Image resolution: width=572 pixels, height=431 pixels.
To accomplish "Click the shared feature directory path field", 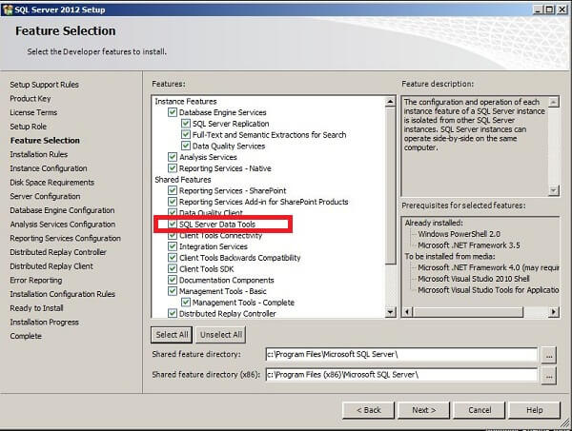I will 401,355.
